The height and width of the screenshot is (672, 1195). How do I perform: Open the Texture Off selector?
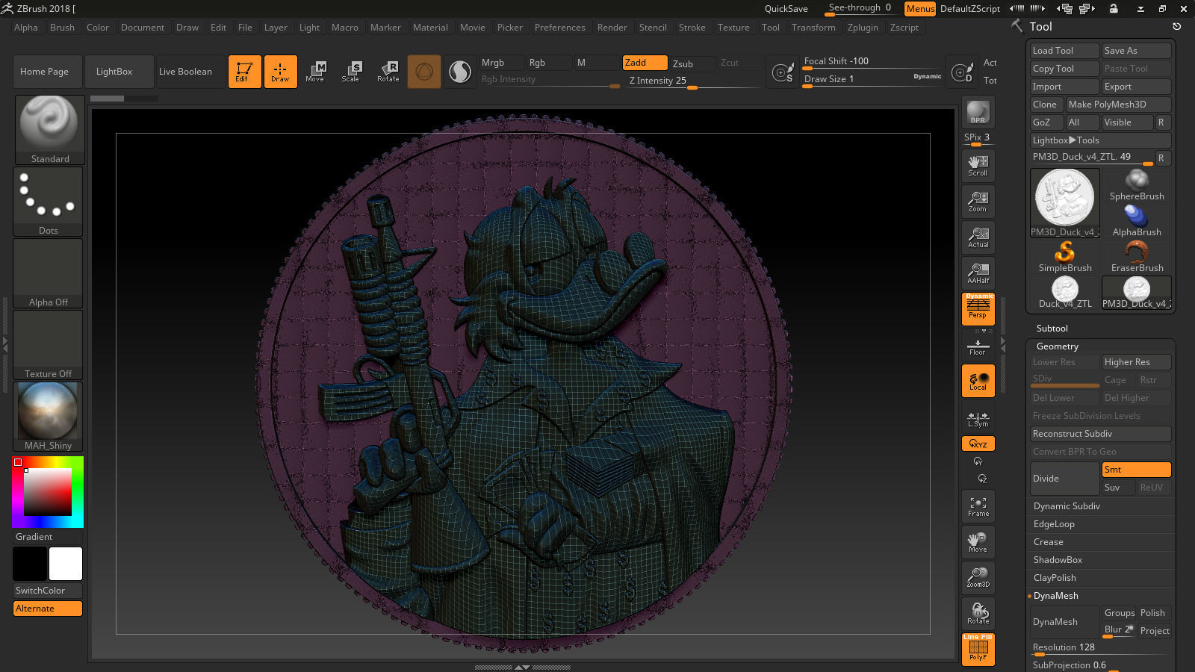(x=49, y=345)
